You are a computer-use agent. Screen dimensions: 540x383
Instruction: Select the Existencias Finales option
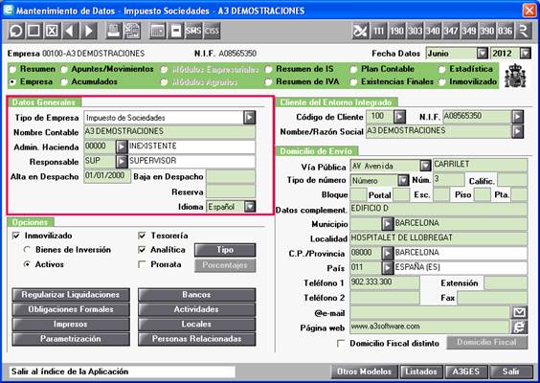[353, 82]
